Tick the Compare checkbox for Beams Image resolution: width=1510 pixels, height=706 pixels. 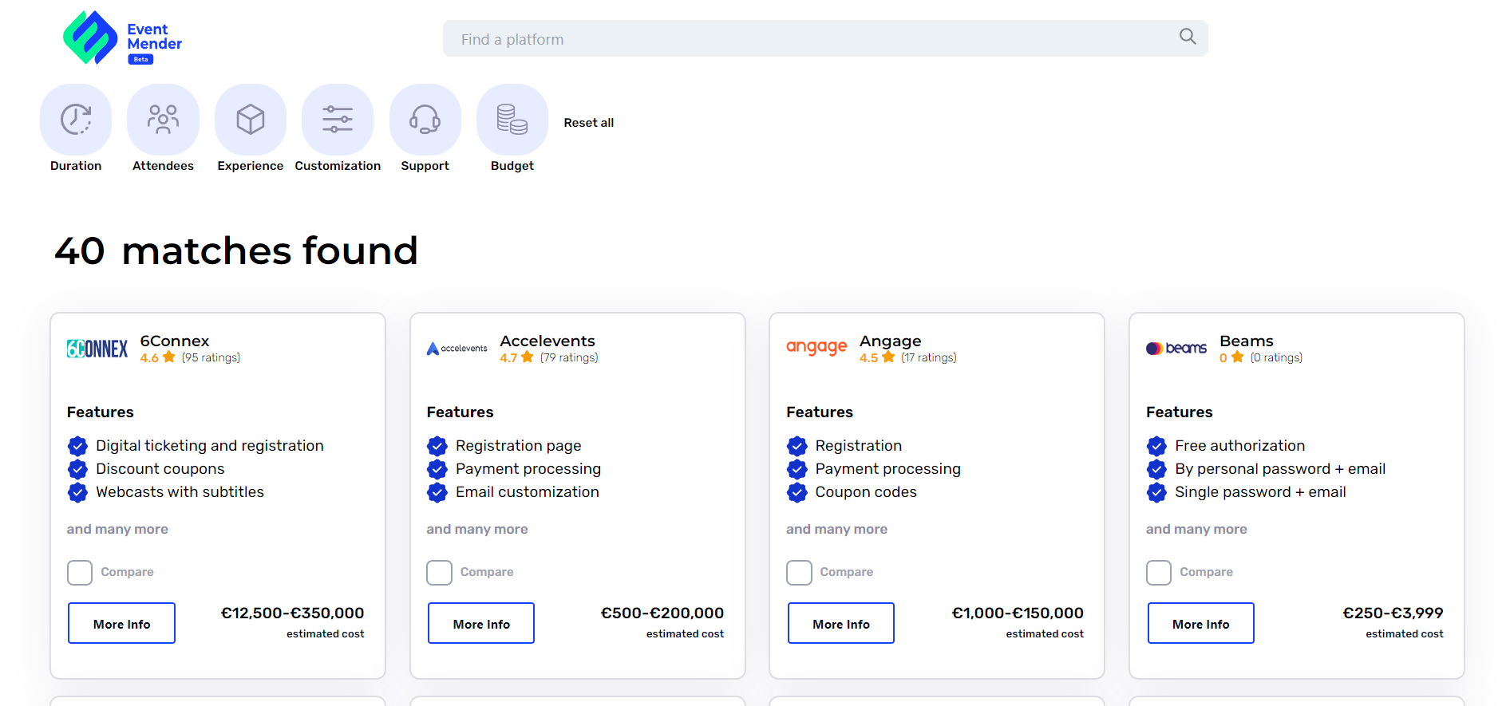point(1159,572)
